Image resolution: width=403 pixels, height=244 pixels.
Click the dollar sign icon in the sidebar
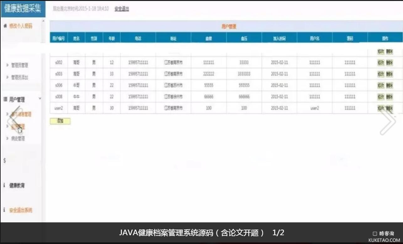[x=4, y=161]
